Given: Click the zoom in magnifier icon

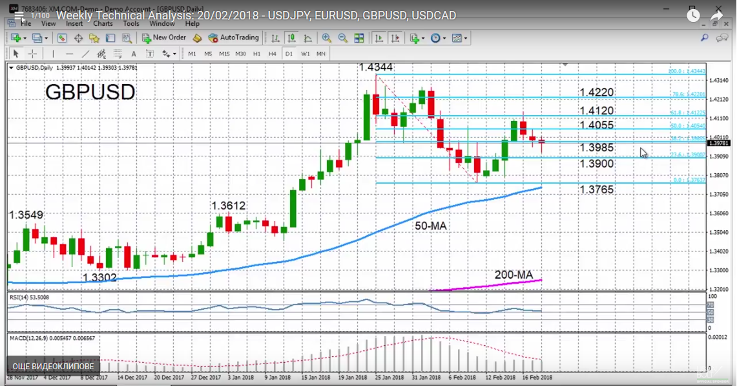Looking at the screenshot, I should tap(327, 38).
